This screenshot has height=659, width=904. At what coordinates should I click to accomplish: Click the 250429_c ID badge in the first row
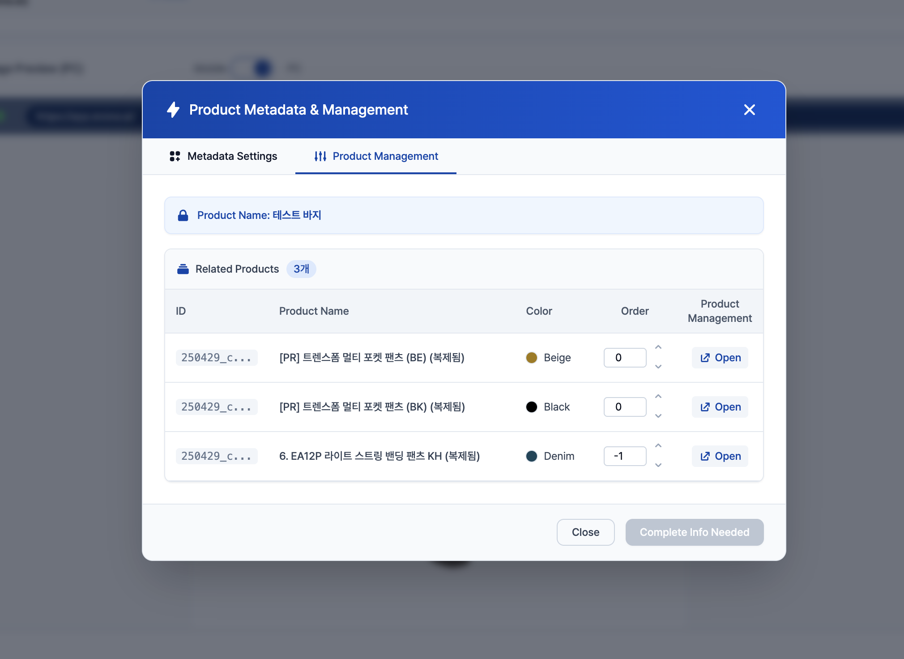[217, 358]
